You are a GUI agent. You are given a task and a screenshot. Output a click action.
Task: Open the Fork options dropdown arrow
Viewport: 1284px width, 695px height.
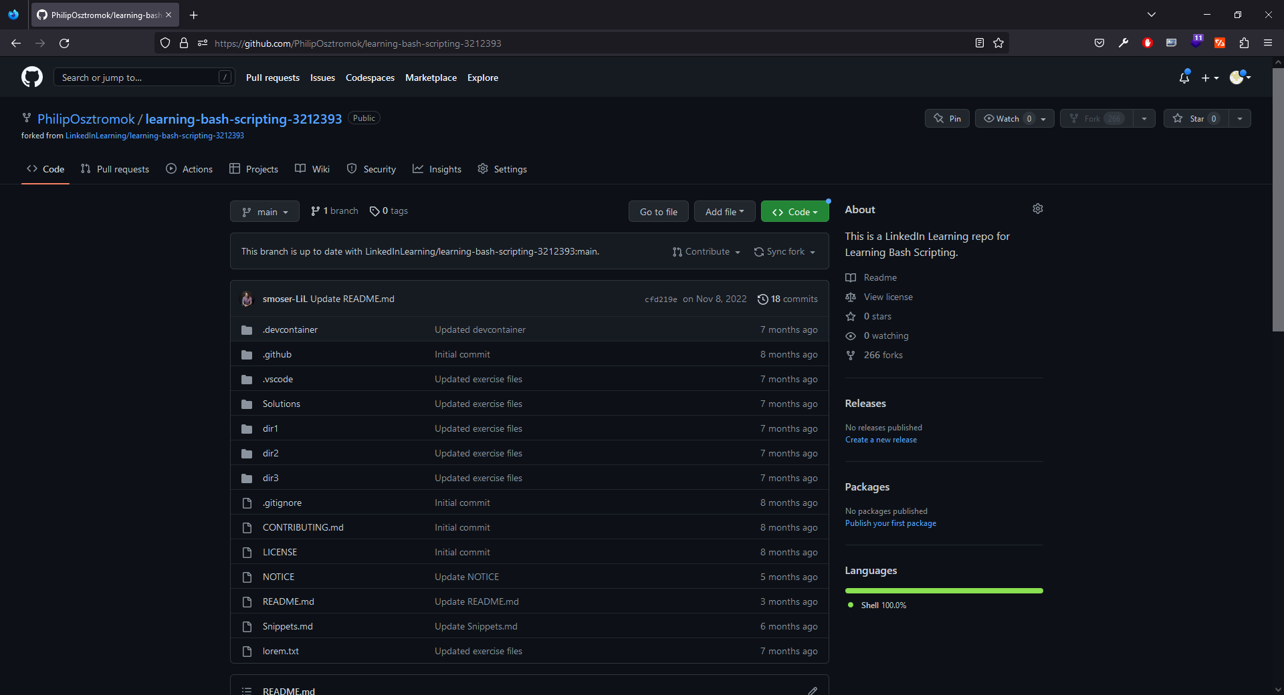pyautogui.click(x=1144, y=118)
